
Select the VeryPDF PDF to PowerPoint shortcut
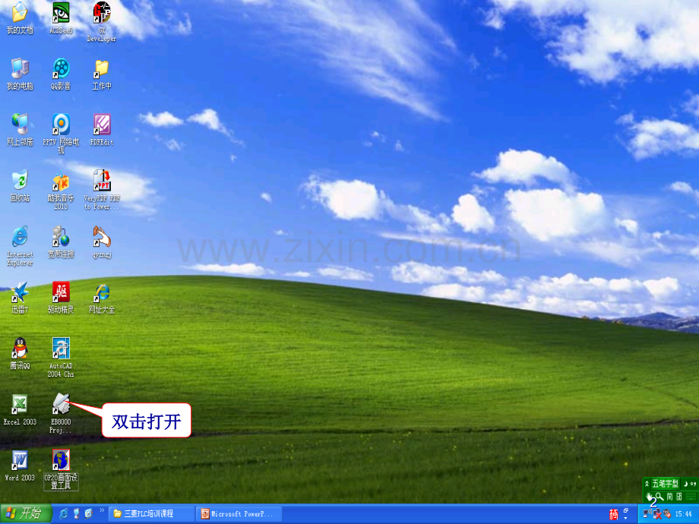coord(102,189)
